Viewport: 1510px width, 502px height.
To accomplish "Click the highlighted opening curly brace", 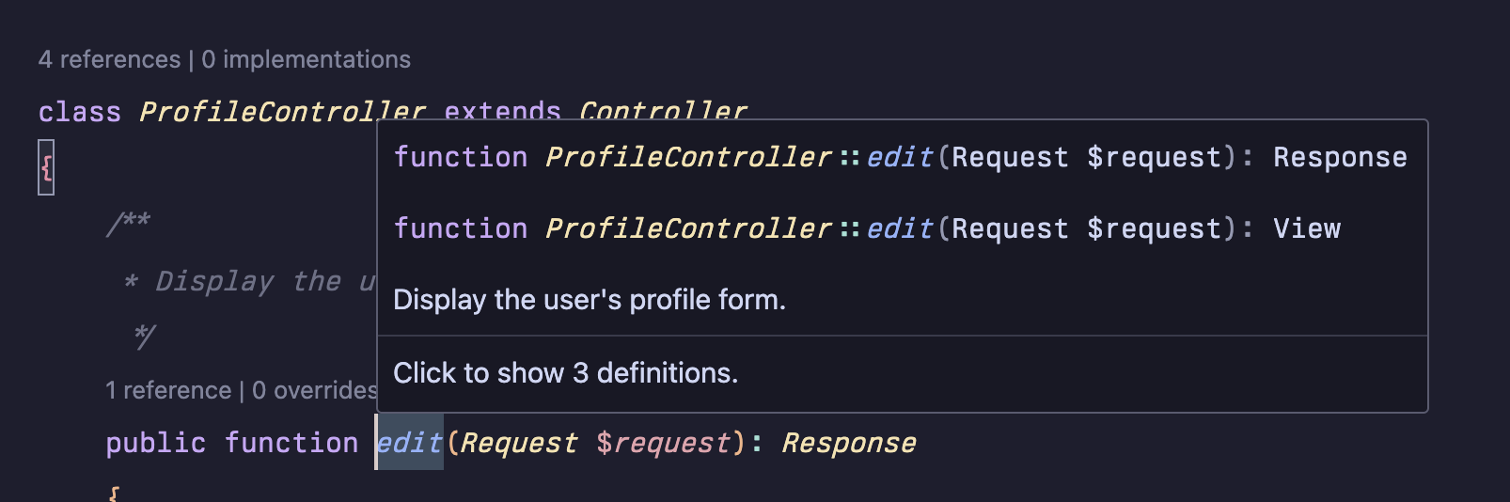I will coord(46,167).
